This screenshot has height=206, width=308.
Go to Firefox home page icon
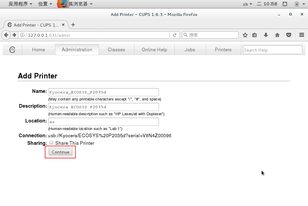277,35
